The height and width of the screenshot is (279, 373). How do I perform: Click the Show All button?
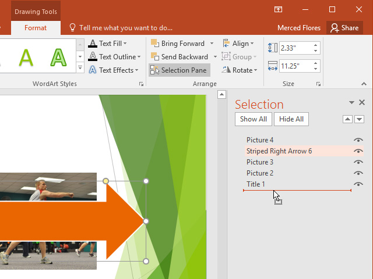coord(253,119)
